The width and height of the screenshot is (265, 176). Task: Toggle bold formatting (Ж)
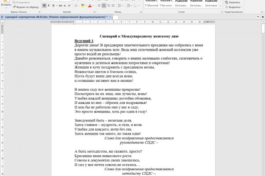[x=44, y=6]
